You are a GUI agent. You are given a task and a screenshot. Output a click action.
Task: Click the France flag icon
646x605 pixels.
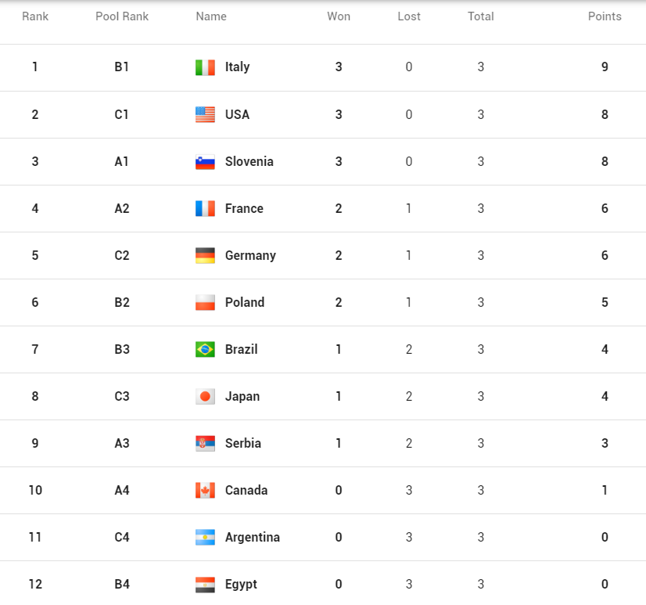(205, 208)
